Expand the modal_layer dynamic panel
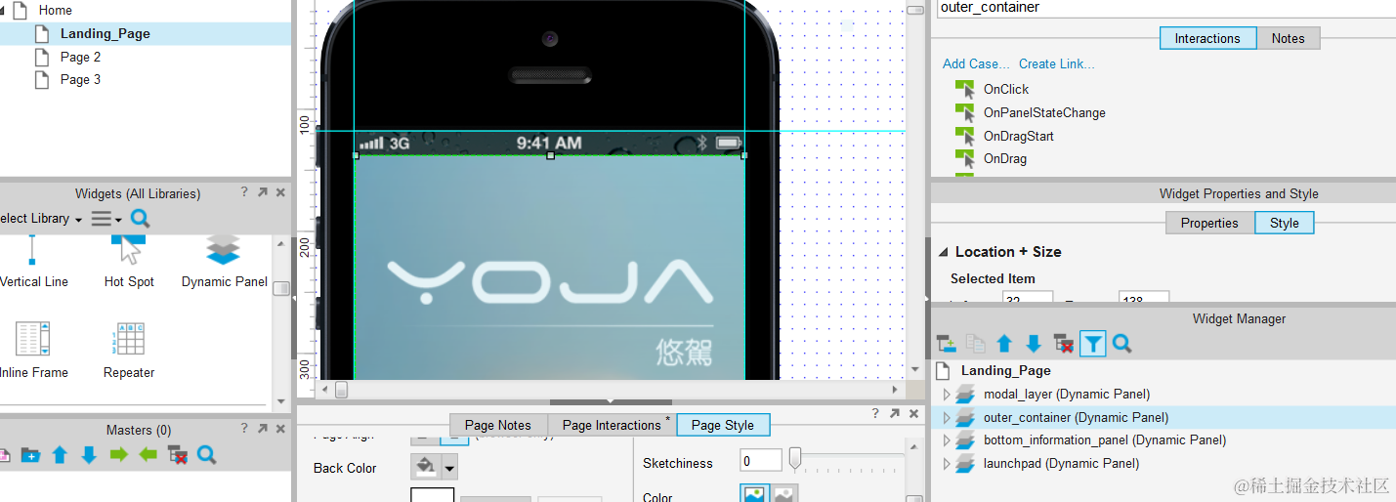 point(946,395)
